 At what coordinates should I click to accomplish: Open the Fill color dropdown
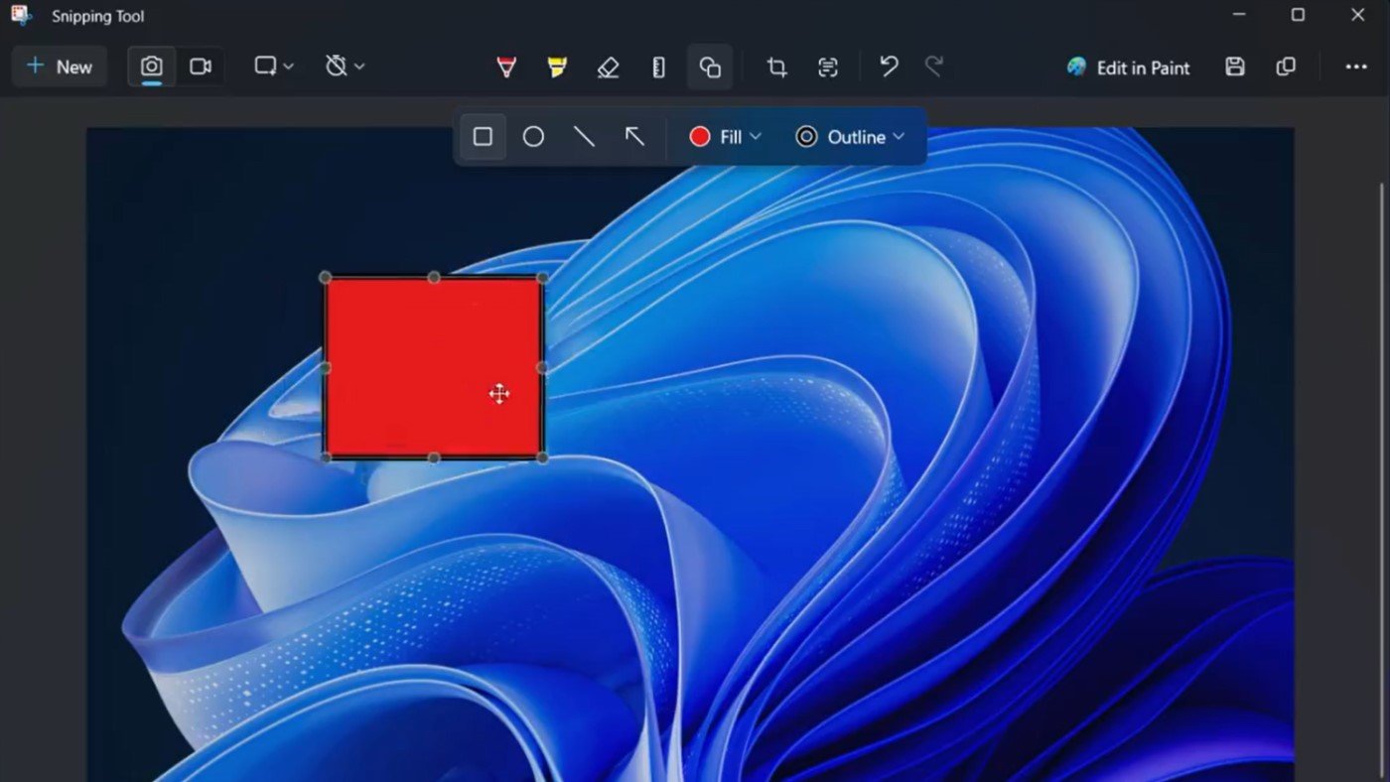click(x=725, y=137)
